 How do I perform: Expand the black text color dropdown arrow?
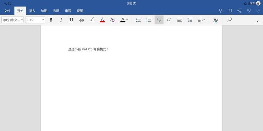coord(127,20)
